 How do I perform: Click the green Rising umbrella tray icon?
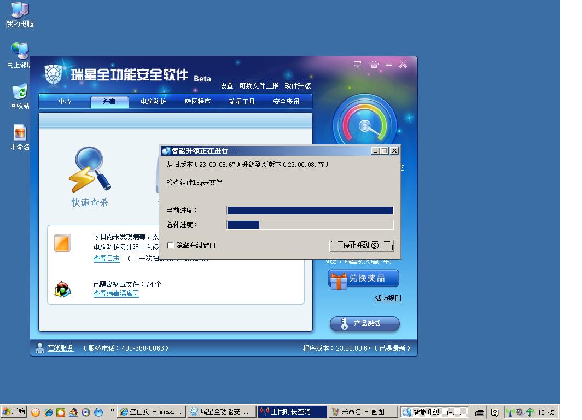coord(530,412)
